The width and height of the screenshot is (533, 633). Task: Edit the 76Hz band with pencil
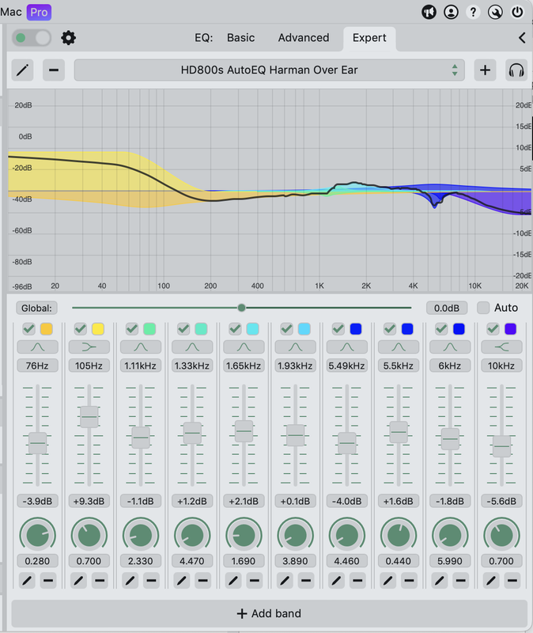(27, 581)
